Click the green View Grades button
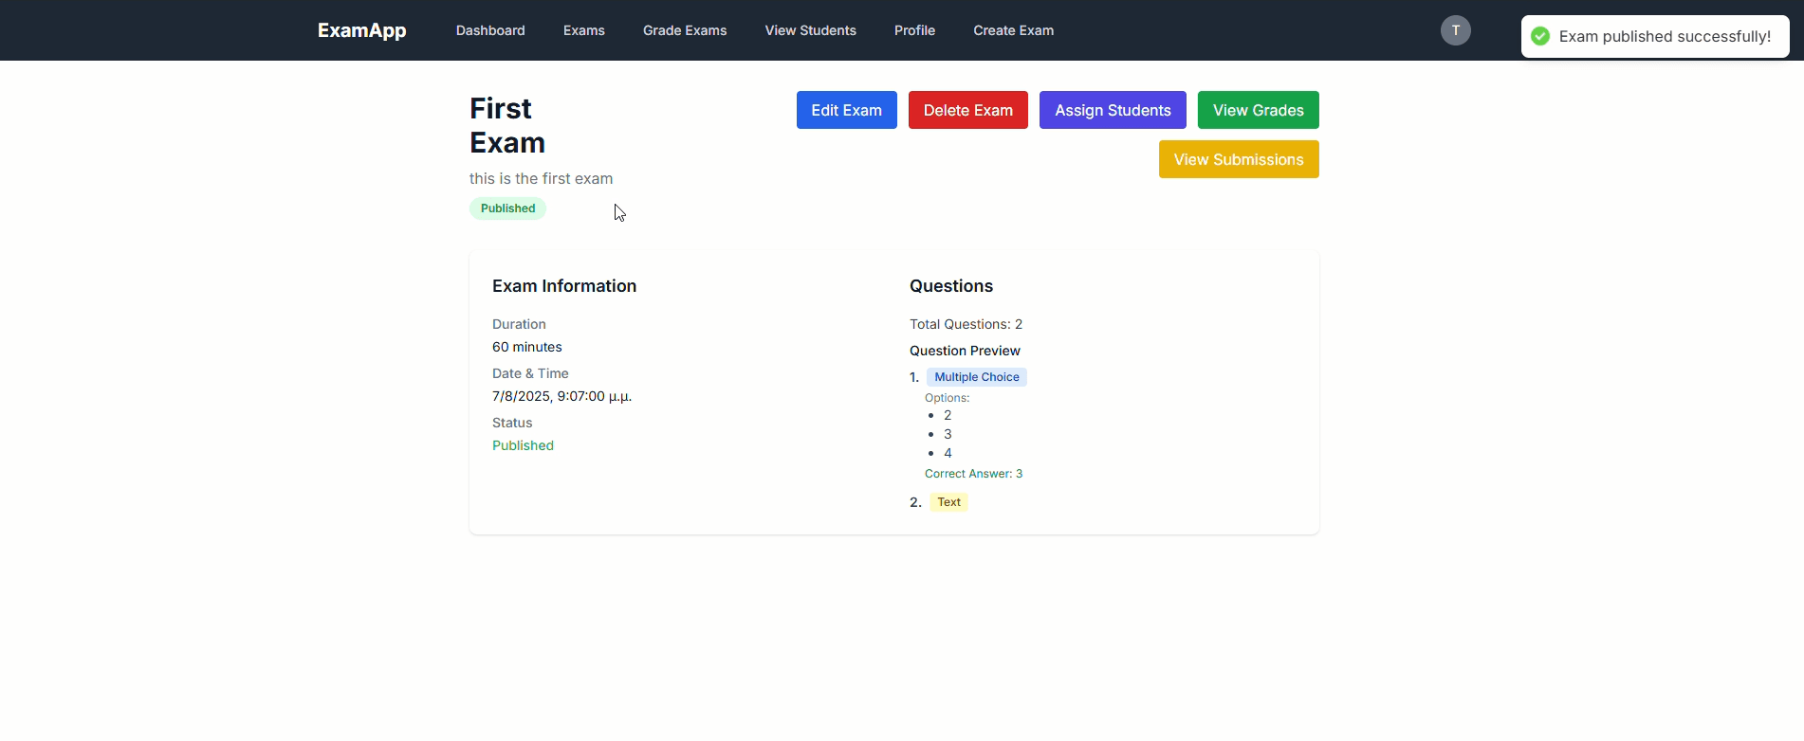The height and width of the screenshot is (741, 1804). coord(1259,110)
